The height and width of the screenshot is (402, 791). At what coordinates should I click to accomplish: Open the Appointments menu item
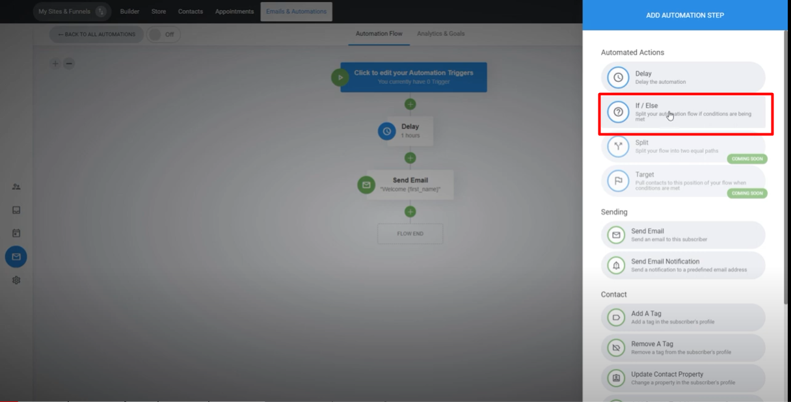pyautogui.click(x=234, y=12)
